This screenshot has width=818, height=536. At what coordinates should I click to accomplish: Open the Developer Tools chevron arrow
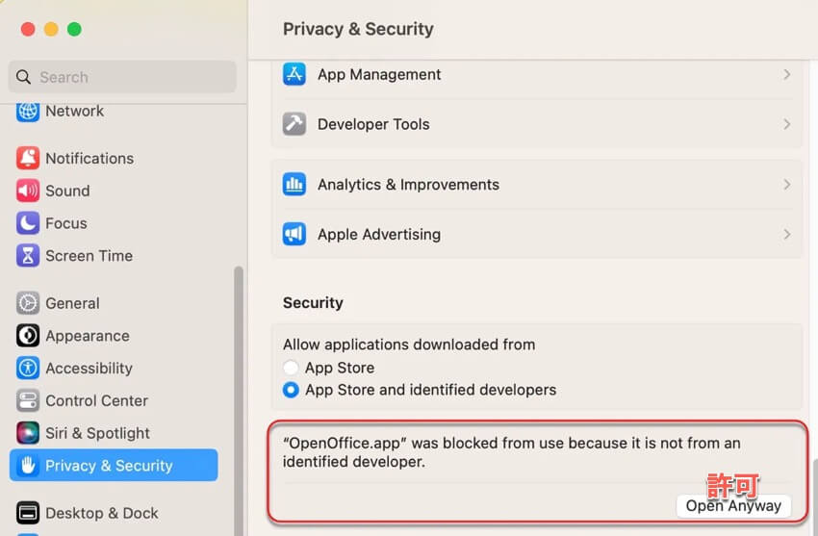(x=786, y=124)
